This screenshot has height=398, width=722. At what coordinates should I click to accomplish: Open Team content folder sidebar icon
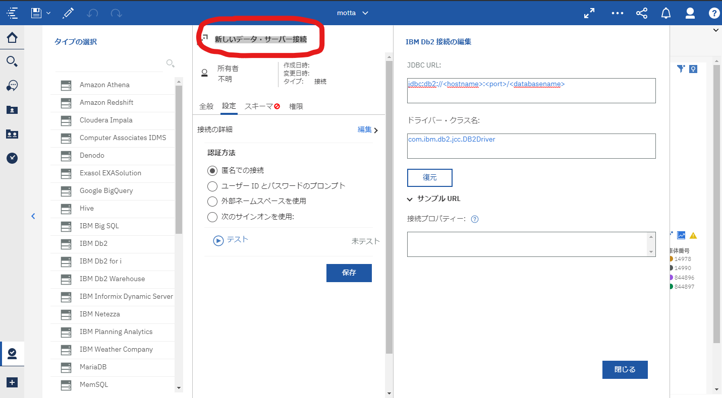[12, 134]
